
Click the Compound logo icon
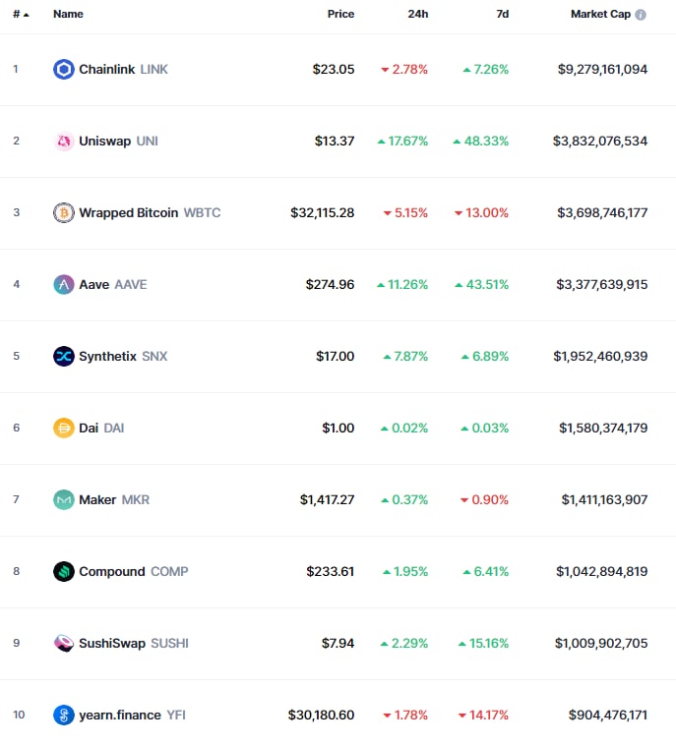(64, 572)
